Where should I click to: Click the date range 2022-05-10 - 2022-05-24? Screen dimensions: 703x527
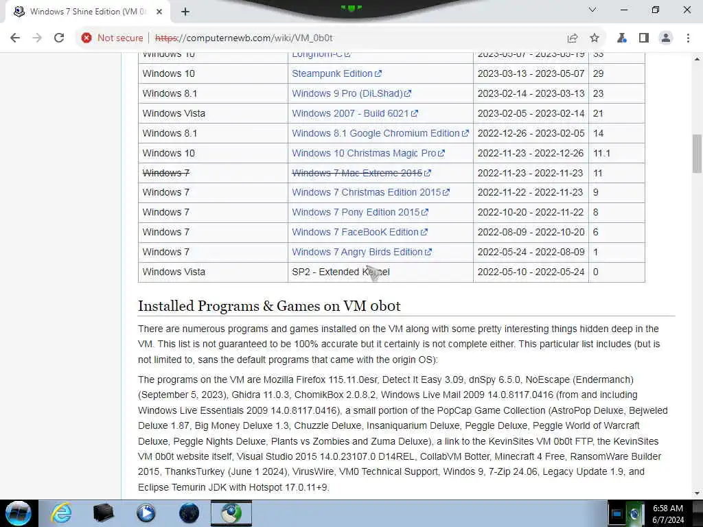531,272
